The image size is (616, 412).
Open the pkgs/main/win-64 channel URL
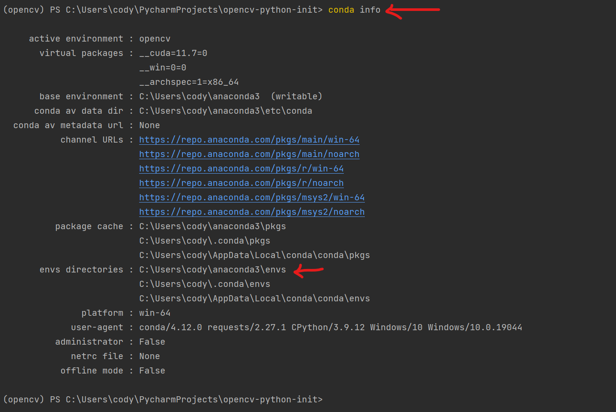[x=249, y=140]
